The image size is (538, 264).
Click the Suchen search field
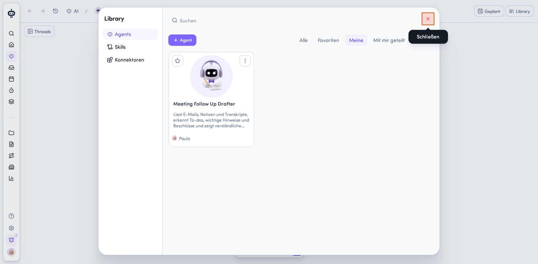pos(294,20)
